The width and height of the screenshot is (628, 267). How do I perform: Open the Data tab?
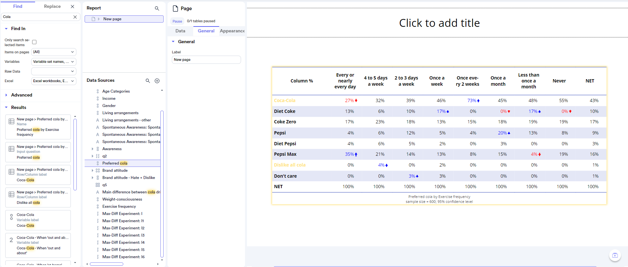click(180, 31)
